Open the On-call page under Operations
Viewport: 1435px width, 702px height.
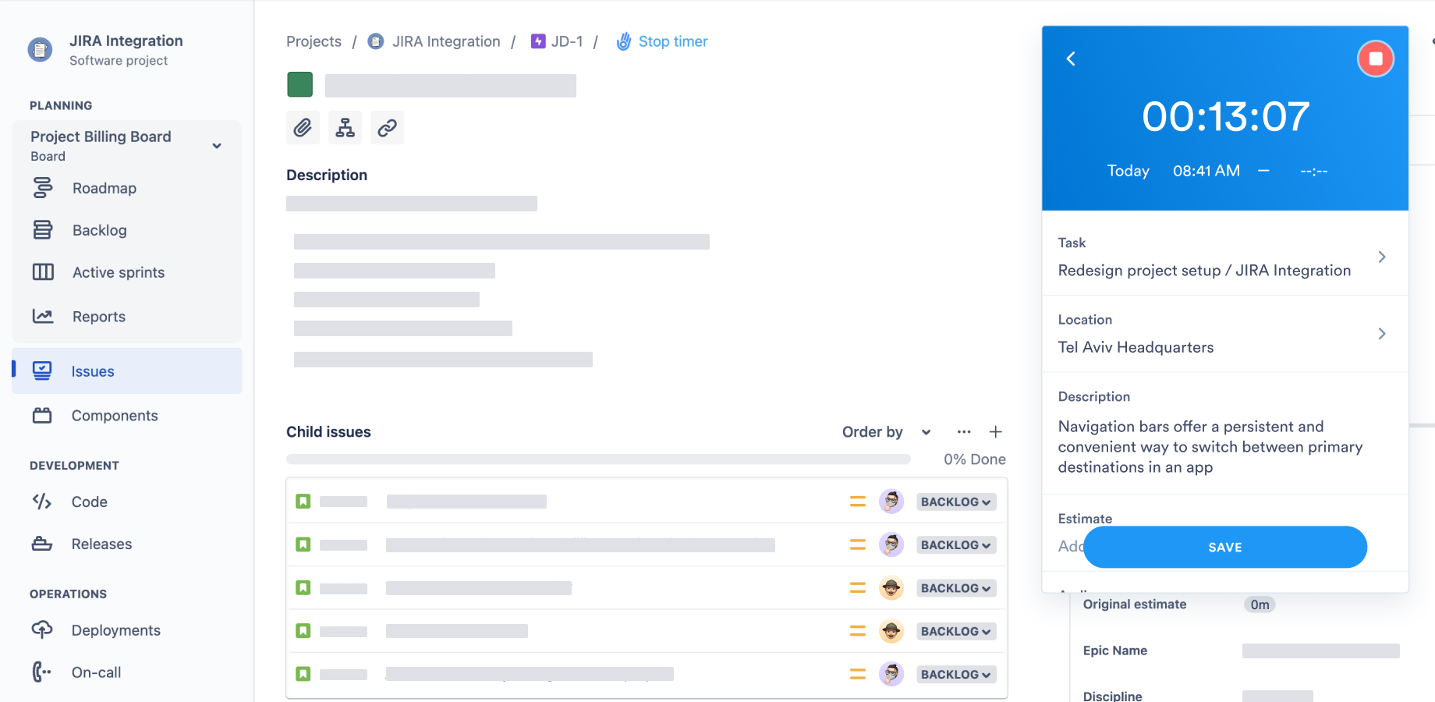(x=95, y=672)
